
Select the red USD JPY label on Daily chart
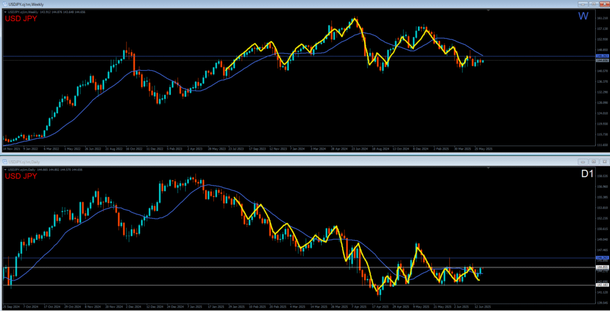[x=21, y=176]
